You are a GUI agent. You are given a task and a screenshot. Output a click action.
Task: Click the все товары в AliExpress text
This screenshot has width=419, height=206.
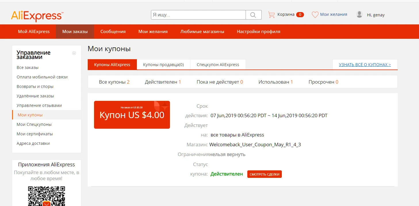(x=237, y=135)
